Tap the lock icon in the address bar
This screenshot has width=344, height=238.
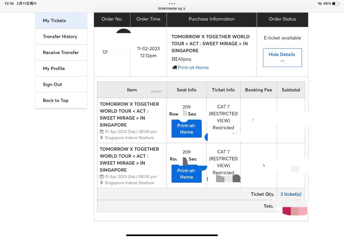184,9
